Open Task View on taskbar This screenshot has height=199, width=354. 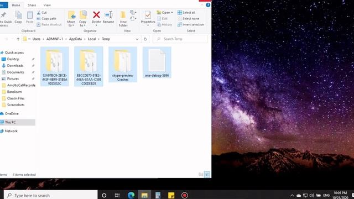pyautogui.click(x=117, y=195)
